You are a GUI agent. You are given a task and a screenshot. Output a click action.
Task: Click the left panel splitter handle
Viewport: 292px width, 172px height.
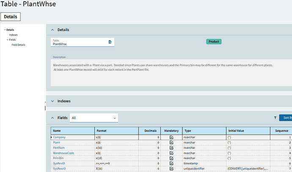point(45,108)
